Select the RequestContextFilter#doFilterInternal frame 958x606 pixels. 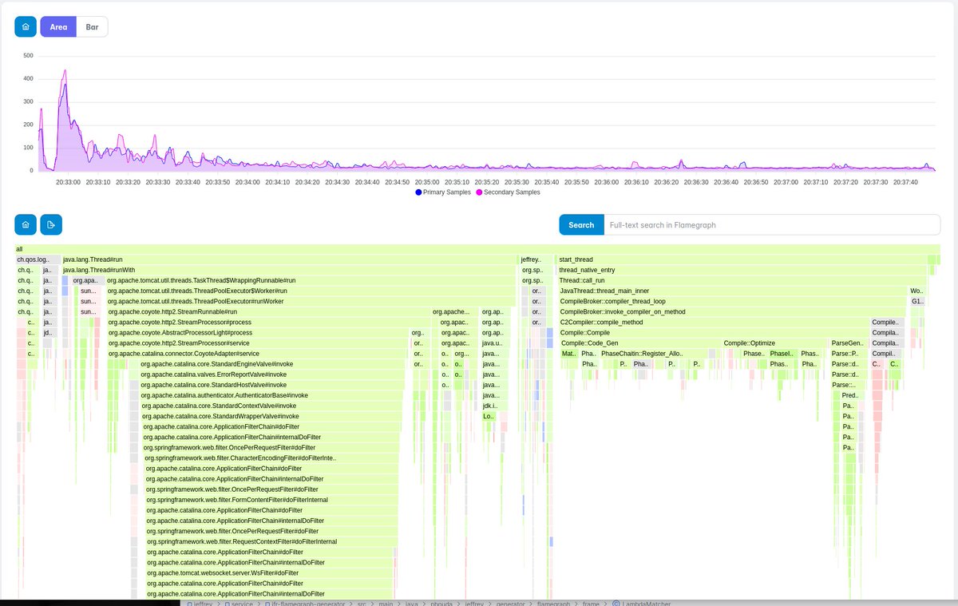point(271,541)
